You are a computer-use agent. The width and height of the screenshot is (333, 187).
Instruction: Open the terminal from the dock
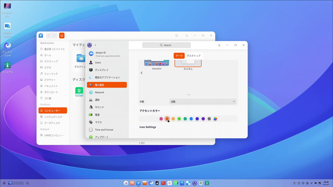[x=163, y=183]
